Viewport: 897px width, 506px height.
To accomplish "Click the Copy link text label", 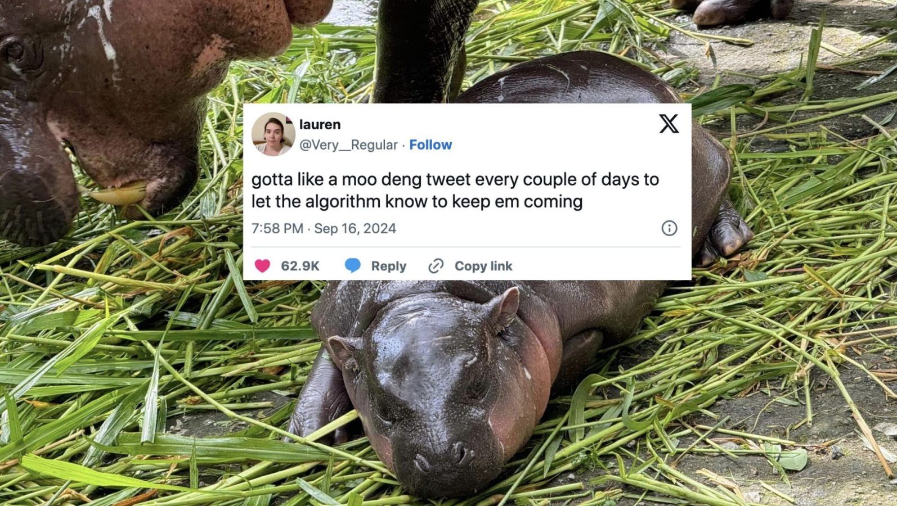I will (485, 266).
